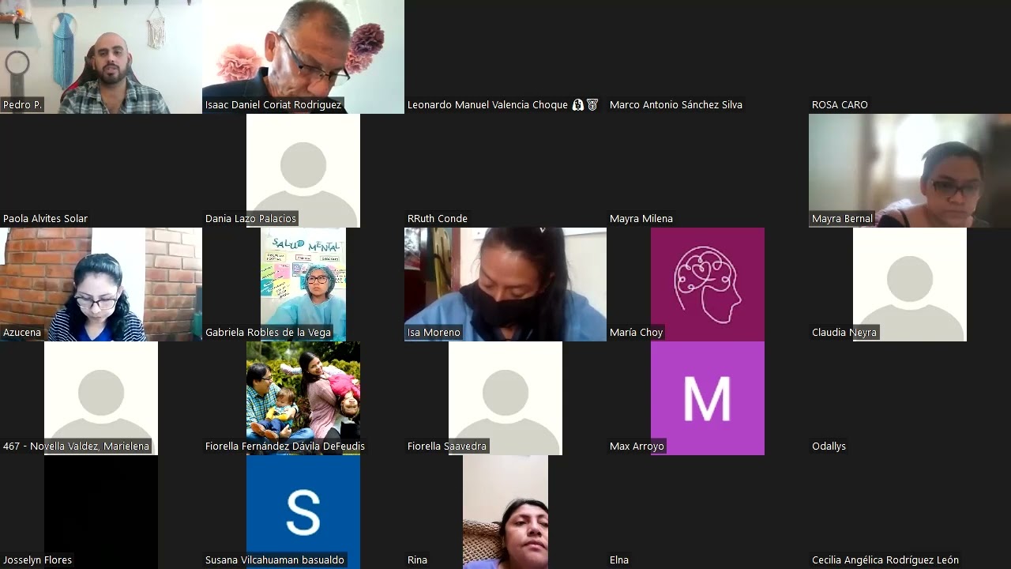Viewport: 1011px width, 569px height.
Task: Click the name 'Marco Antonio Sánchez Silva'
Action: tap(676, 104)
